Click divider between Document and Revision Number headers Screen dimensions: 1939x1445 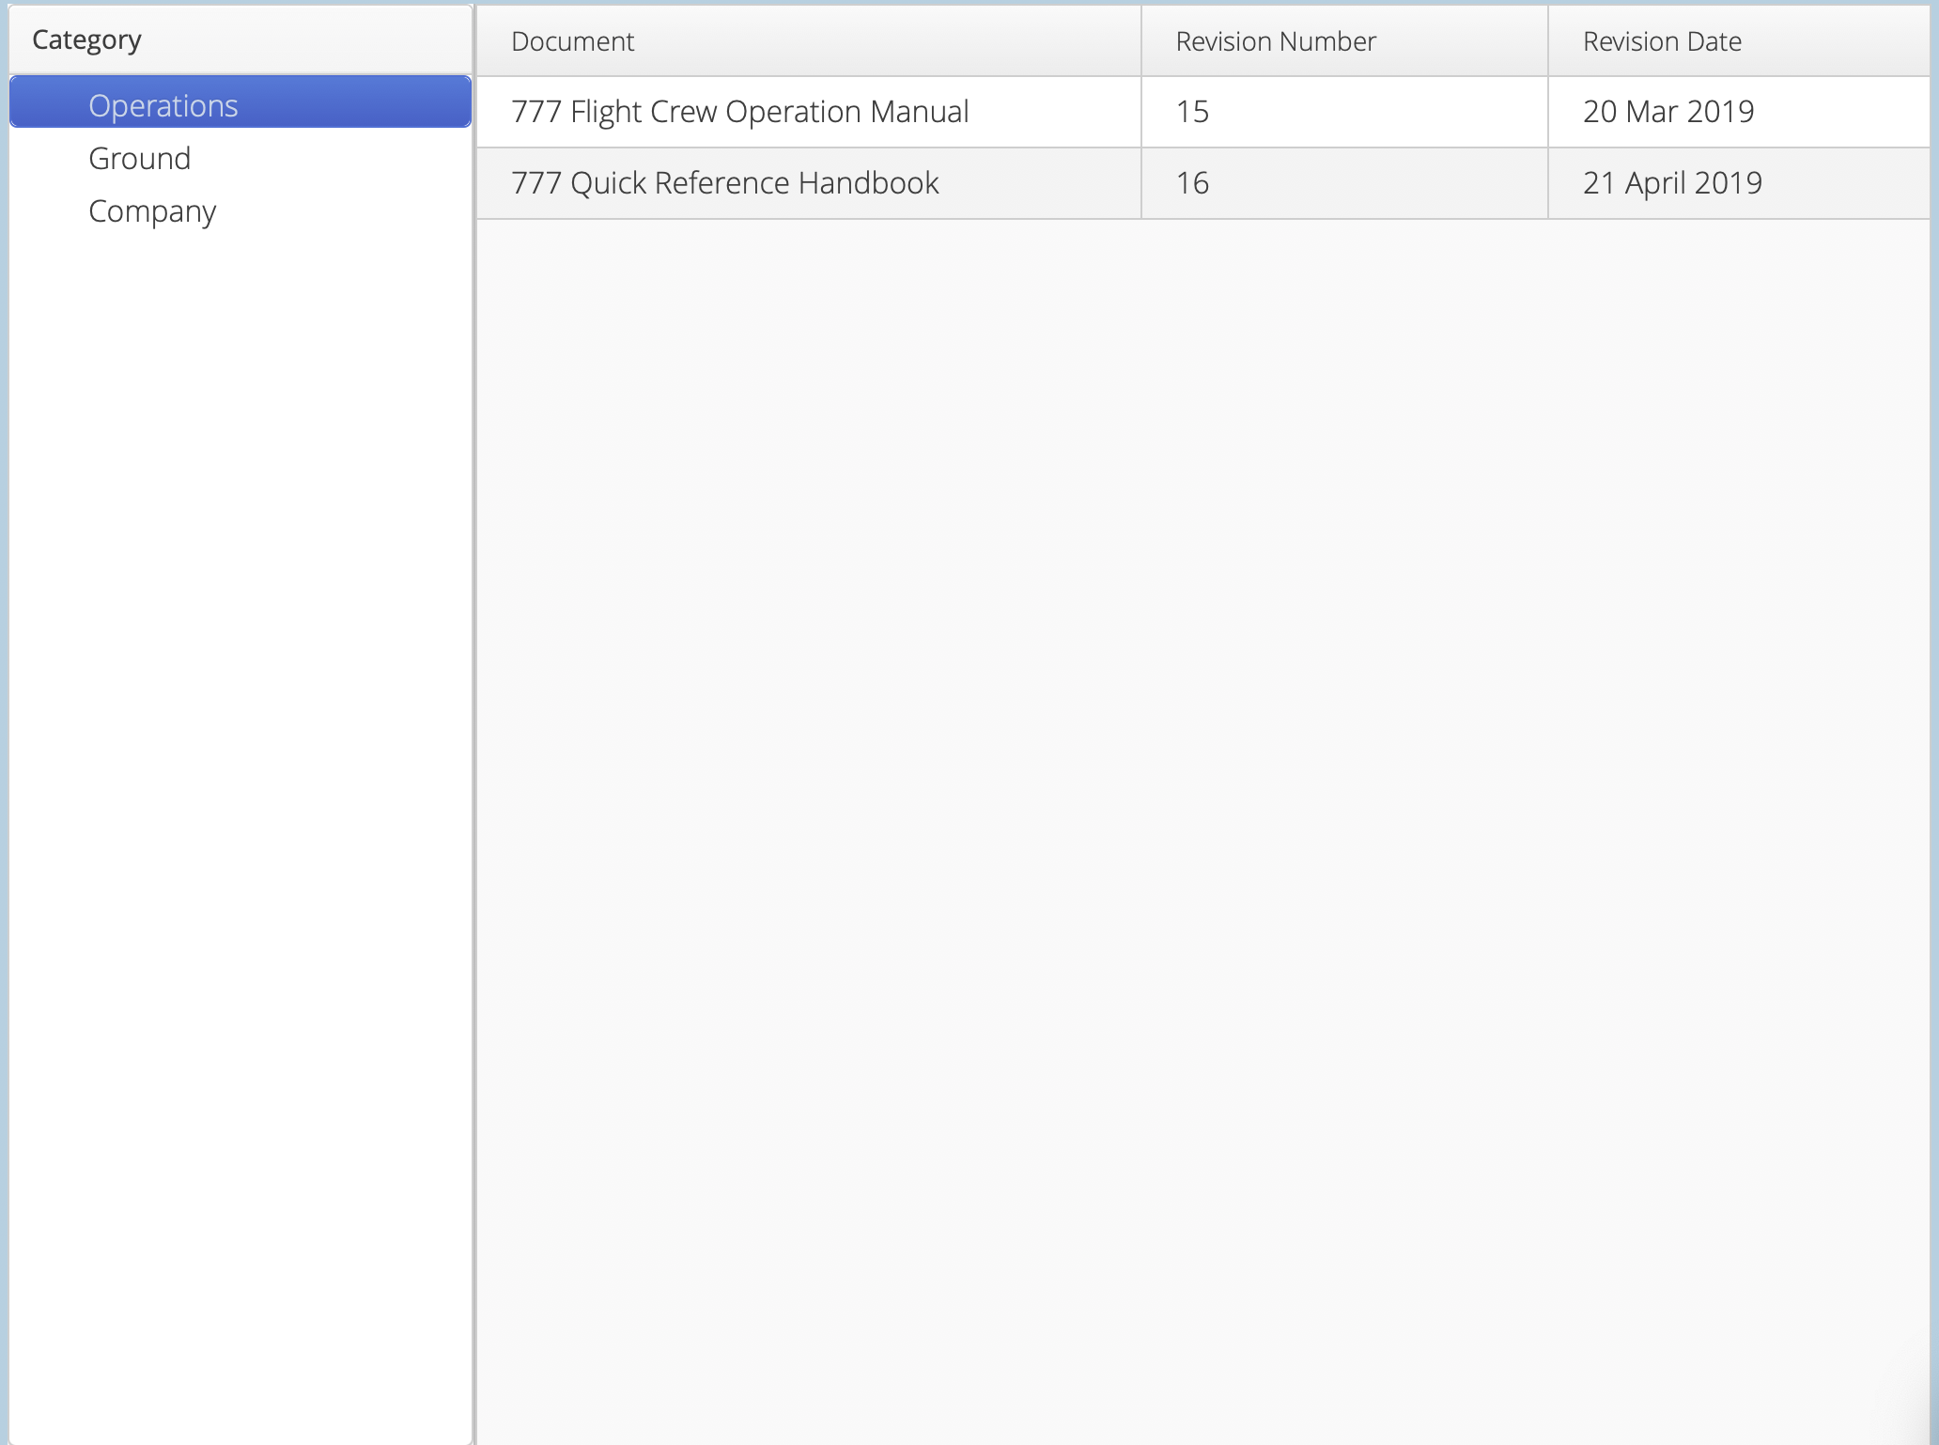(x=1141, y=41)
